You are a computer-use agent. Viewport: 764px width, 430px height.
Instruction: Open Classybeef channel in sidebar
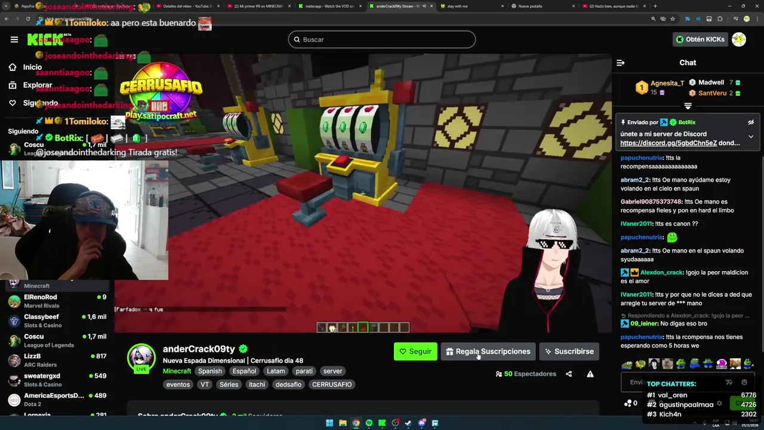point(57,321)
